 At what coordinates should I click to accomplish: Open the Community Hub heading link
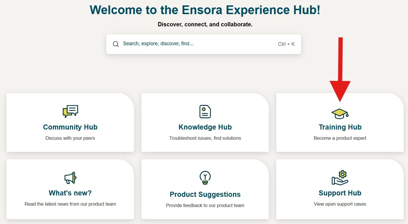coord(70,127)
